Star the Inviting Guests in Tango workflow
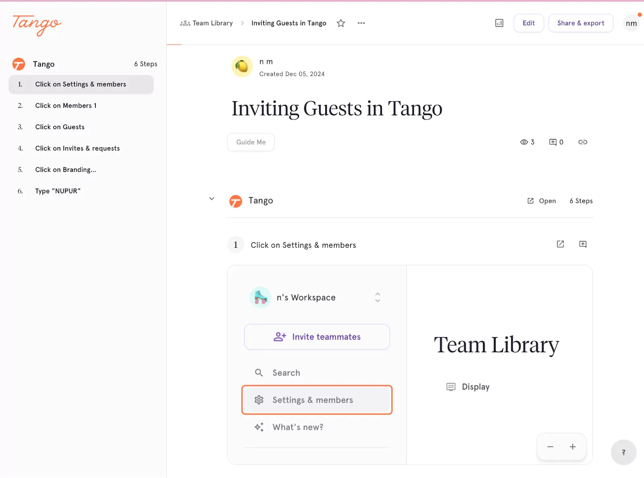The height and width of the screenshot is (478, 644). pyautogui.click(x=341, y=23)
